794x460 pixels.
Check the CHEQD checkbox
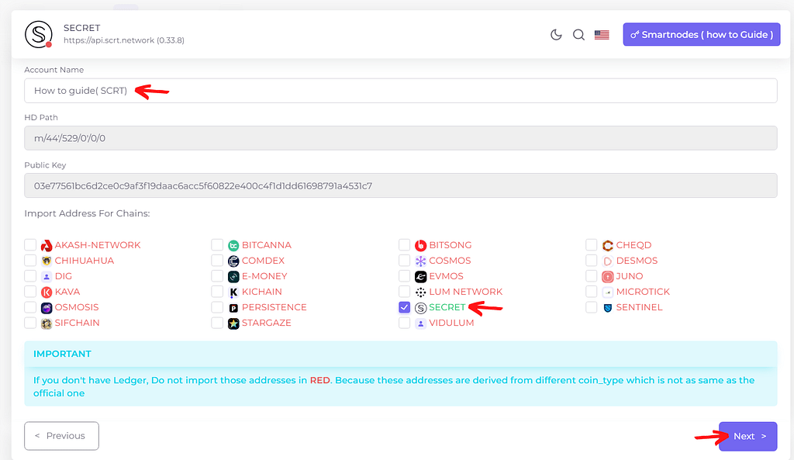(592, 244)
